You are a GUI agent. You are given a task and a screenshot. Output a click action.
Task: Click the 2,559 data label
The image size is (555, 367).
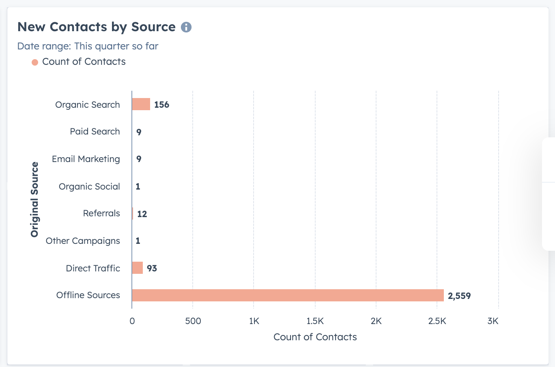[459, 296]
